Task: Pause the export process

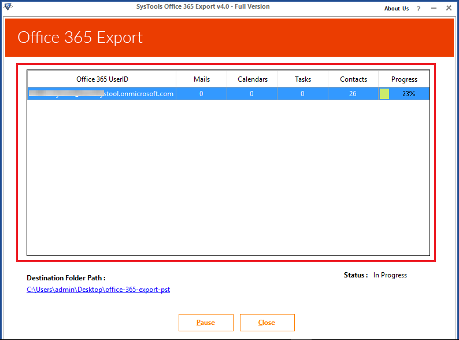Action: click(206, 323)
